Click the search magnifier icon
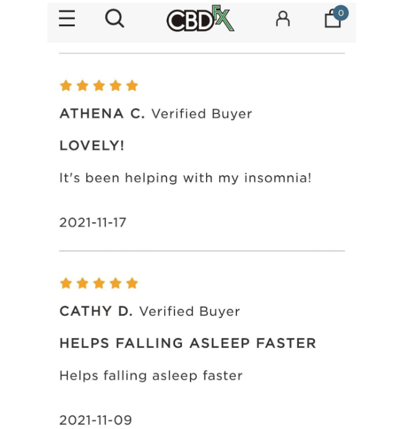The height and width of the screenshot is (429, 401). (x=114, y=19)
